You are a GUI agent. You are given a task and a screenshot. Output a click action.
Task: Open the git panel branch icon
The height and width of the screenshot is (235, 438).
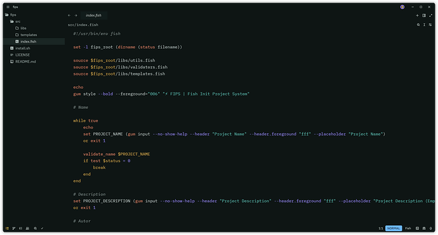pyautogui.click(x=14, y=228)
